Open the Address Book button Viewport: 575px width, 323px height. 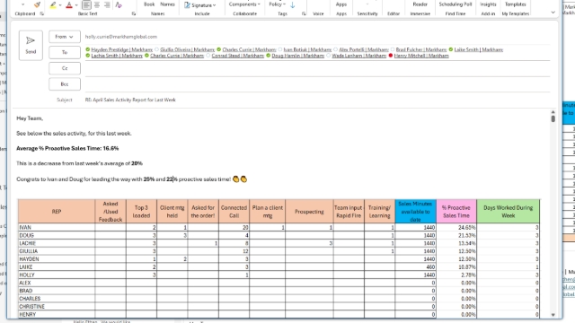coord(149,4)
